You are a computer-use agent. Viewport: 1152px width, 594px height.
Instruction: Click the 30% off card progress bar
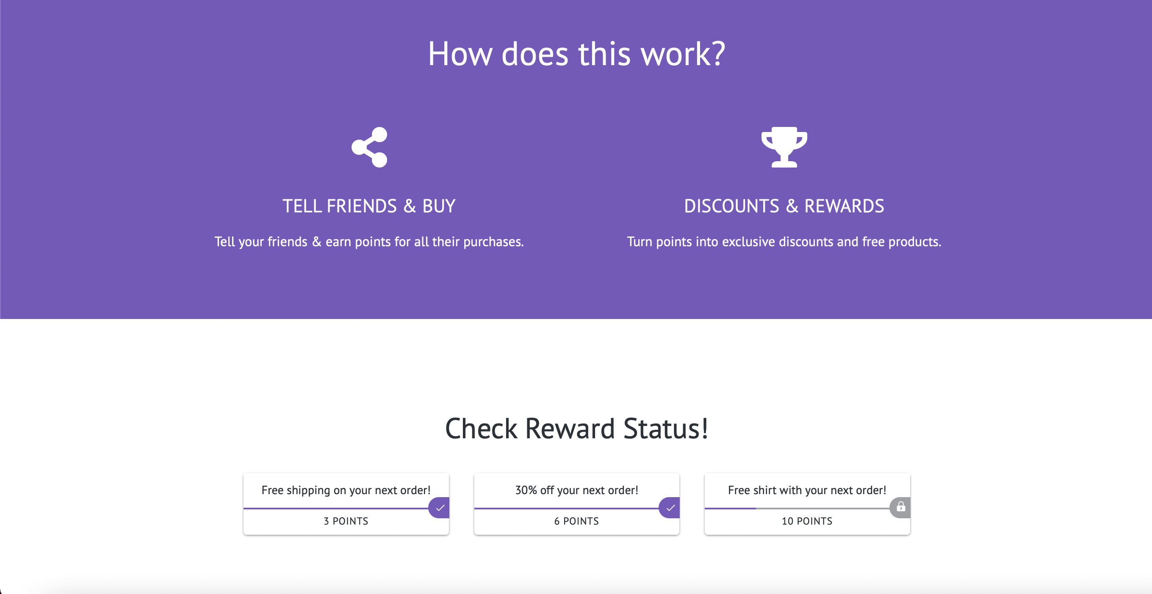pyautogui.click(x=566, y=508)
